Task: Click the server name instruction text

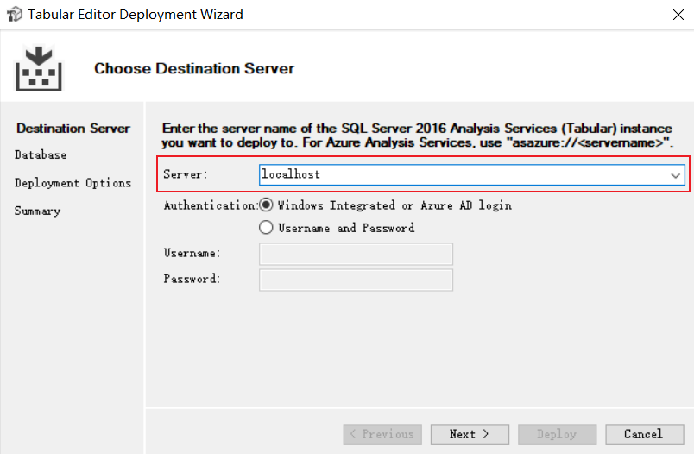Action: [418, 136]
